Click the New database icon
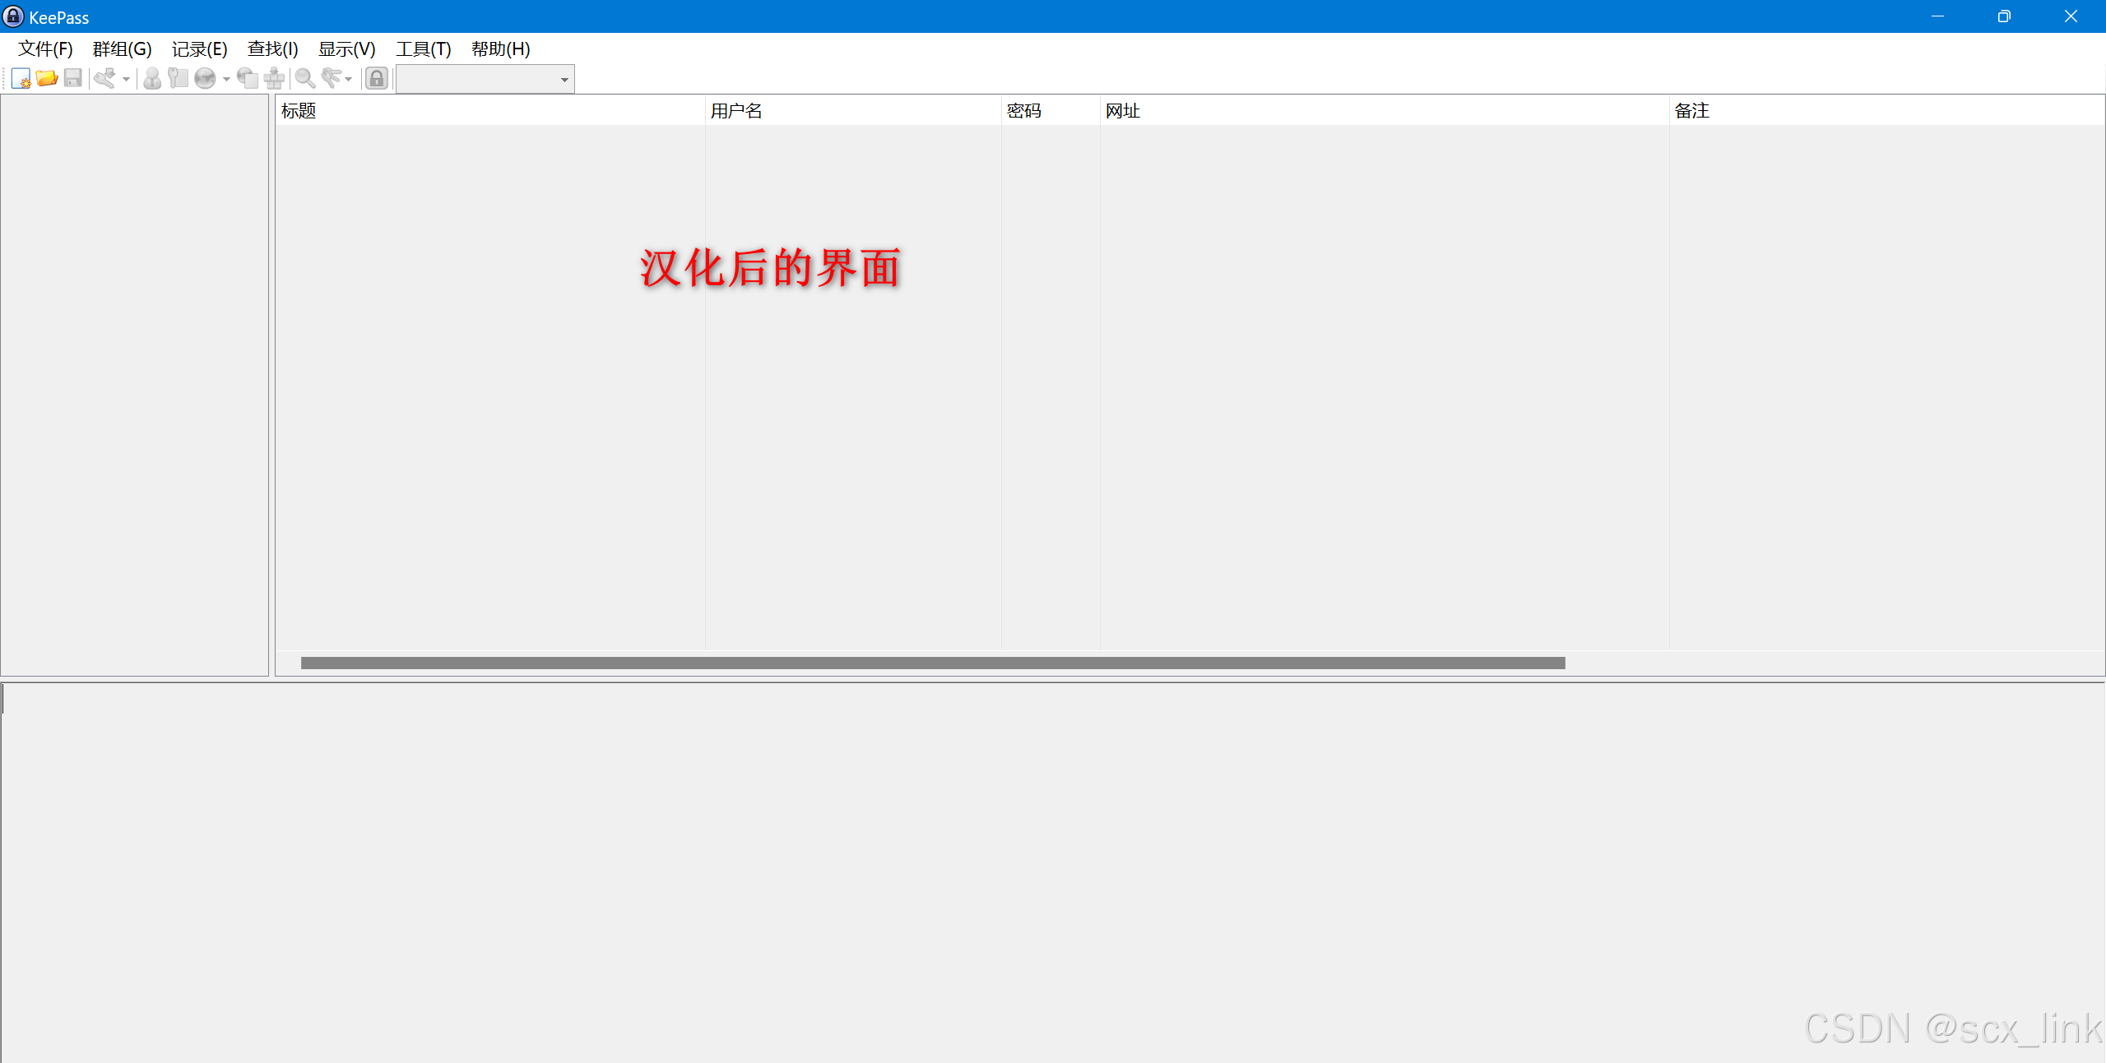 pyautogui.click(x=21, y=79)
